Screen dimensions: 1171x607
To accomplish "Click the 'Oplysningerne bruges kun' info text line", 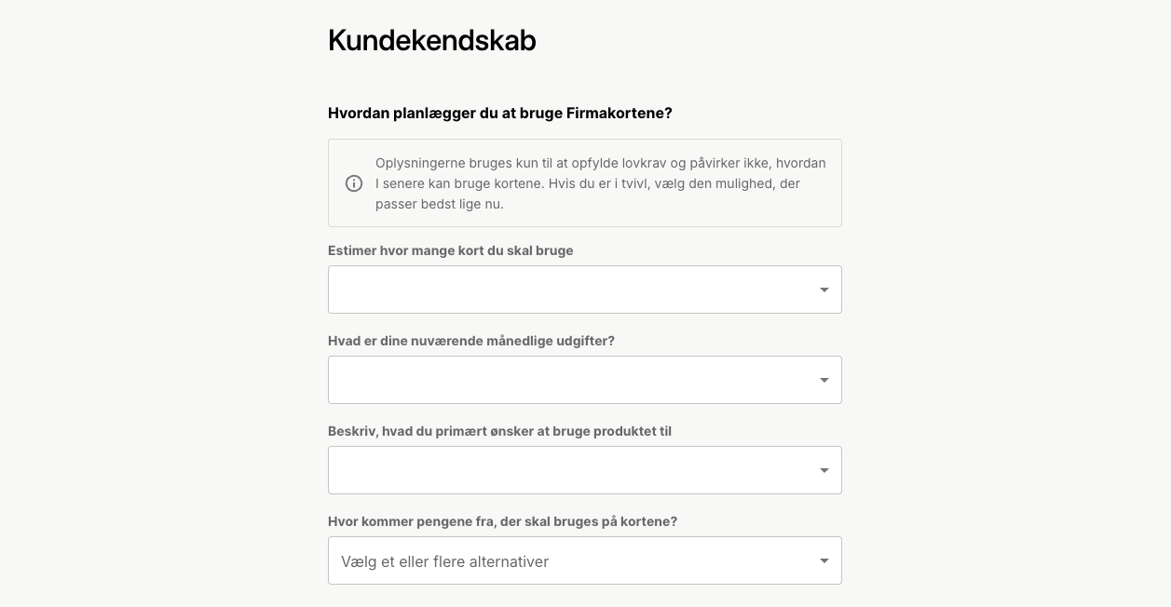I will [600, 163].
